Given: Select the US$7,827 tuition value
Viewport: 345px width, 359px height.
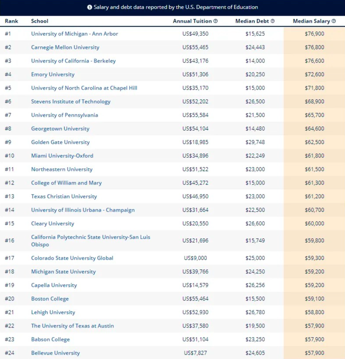Looking at the screenshot, I should coord(195,353).
